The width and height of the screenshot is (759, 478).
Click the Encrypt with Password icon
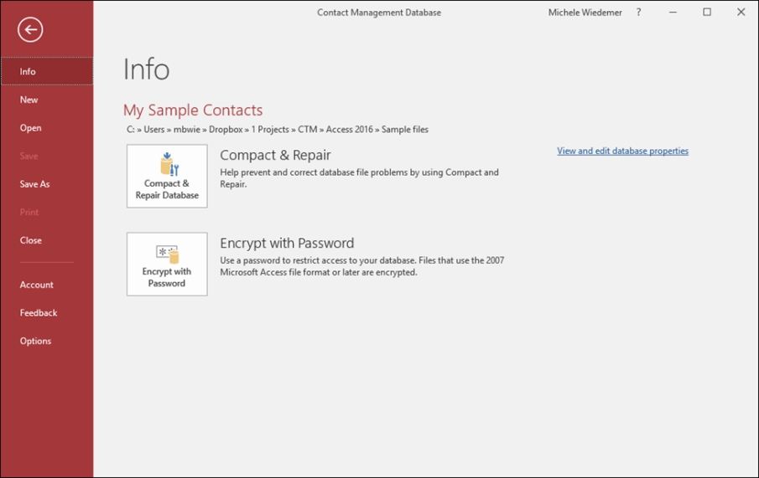coord(167,264)
